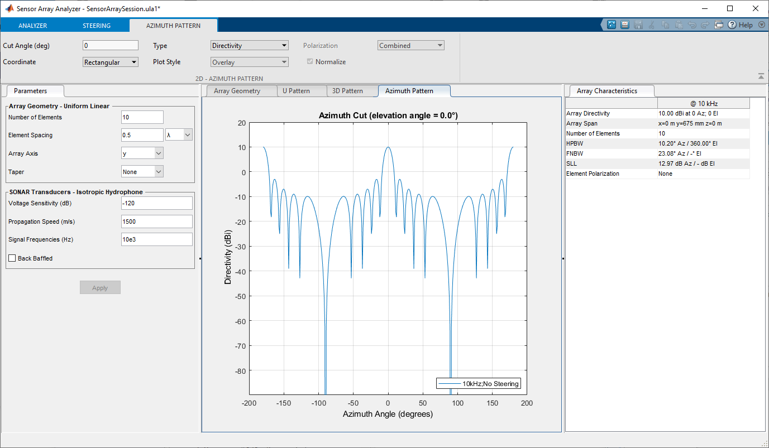Open the Array Axis dropdown
The height and width of the screenshot is (448, 769).
pos(142,153)
